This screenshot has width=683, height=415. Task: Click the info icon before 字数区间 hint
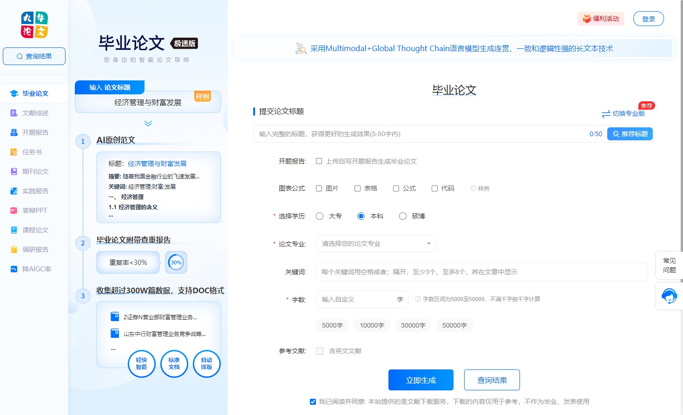click(x=418, y=299)
